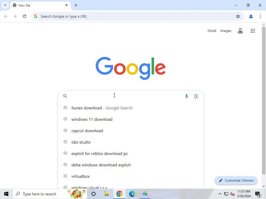This screenshot has height=199, width=266.
Task: Click the Chrome icon in the taskbar
Action: tap(119, 194)
